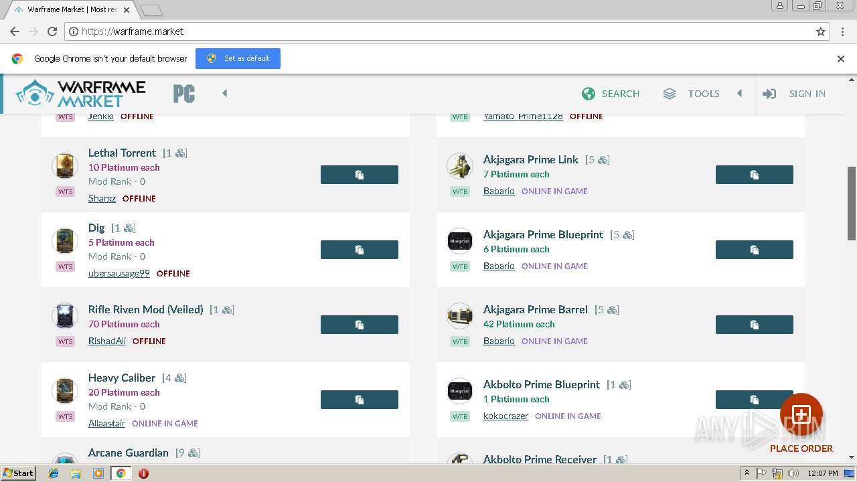Click the WTS tag on Lethal Torrent
The width and height of the screenshot is (857, 482).
pos(65,191)
